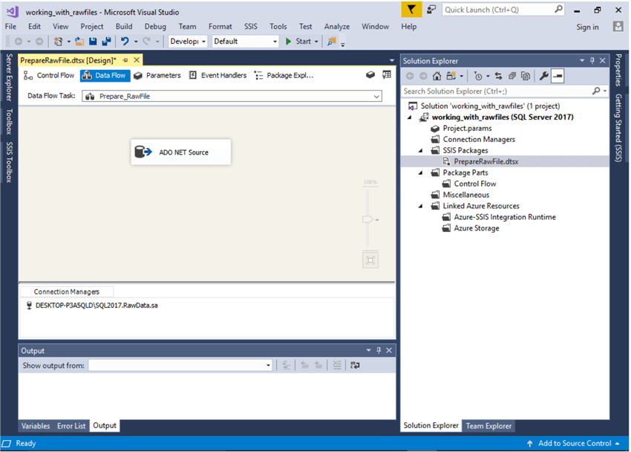The width and height of the screenshot is (631, 452).
Task: Open the File menu
Action: tap(10, 27)
